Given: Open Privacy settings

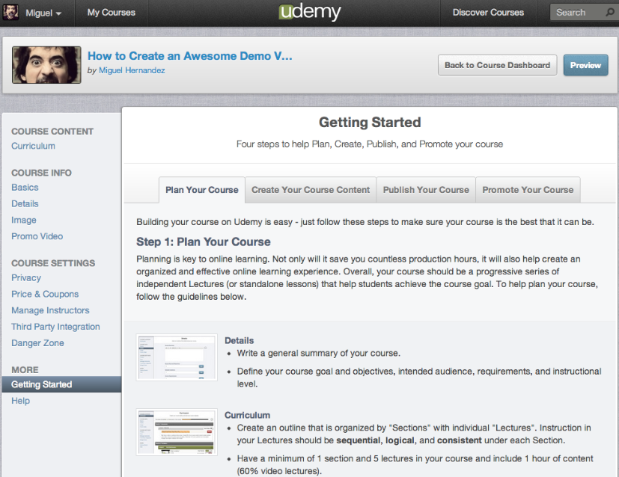Looking at the screenshot, I should [x=26, y=278].
